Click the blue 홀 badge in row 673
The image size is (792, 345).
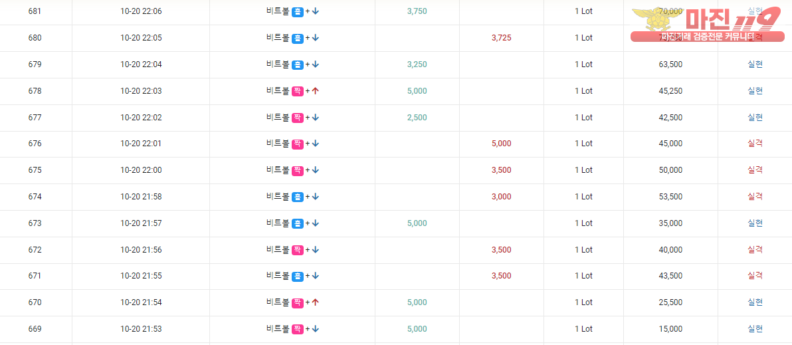pos(298,223)
